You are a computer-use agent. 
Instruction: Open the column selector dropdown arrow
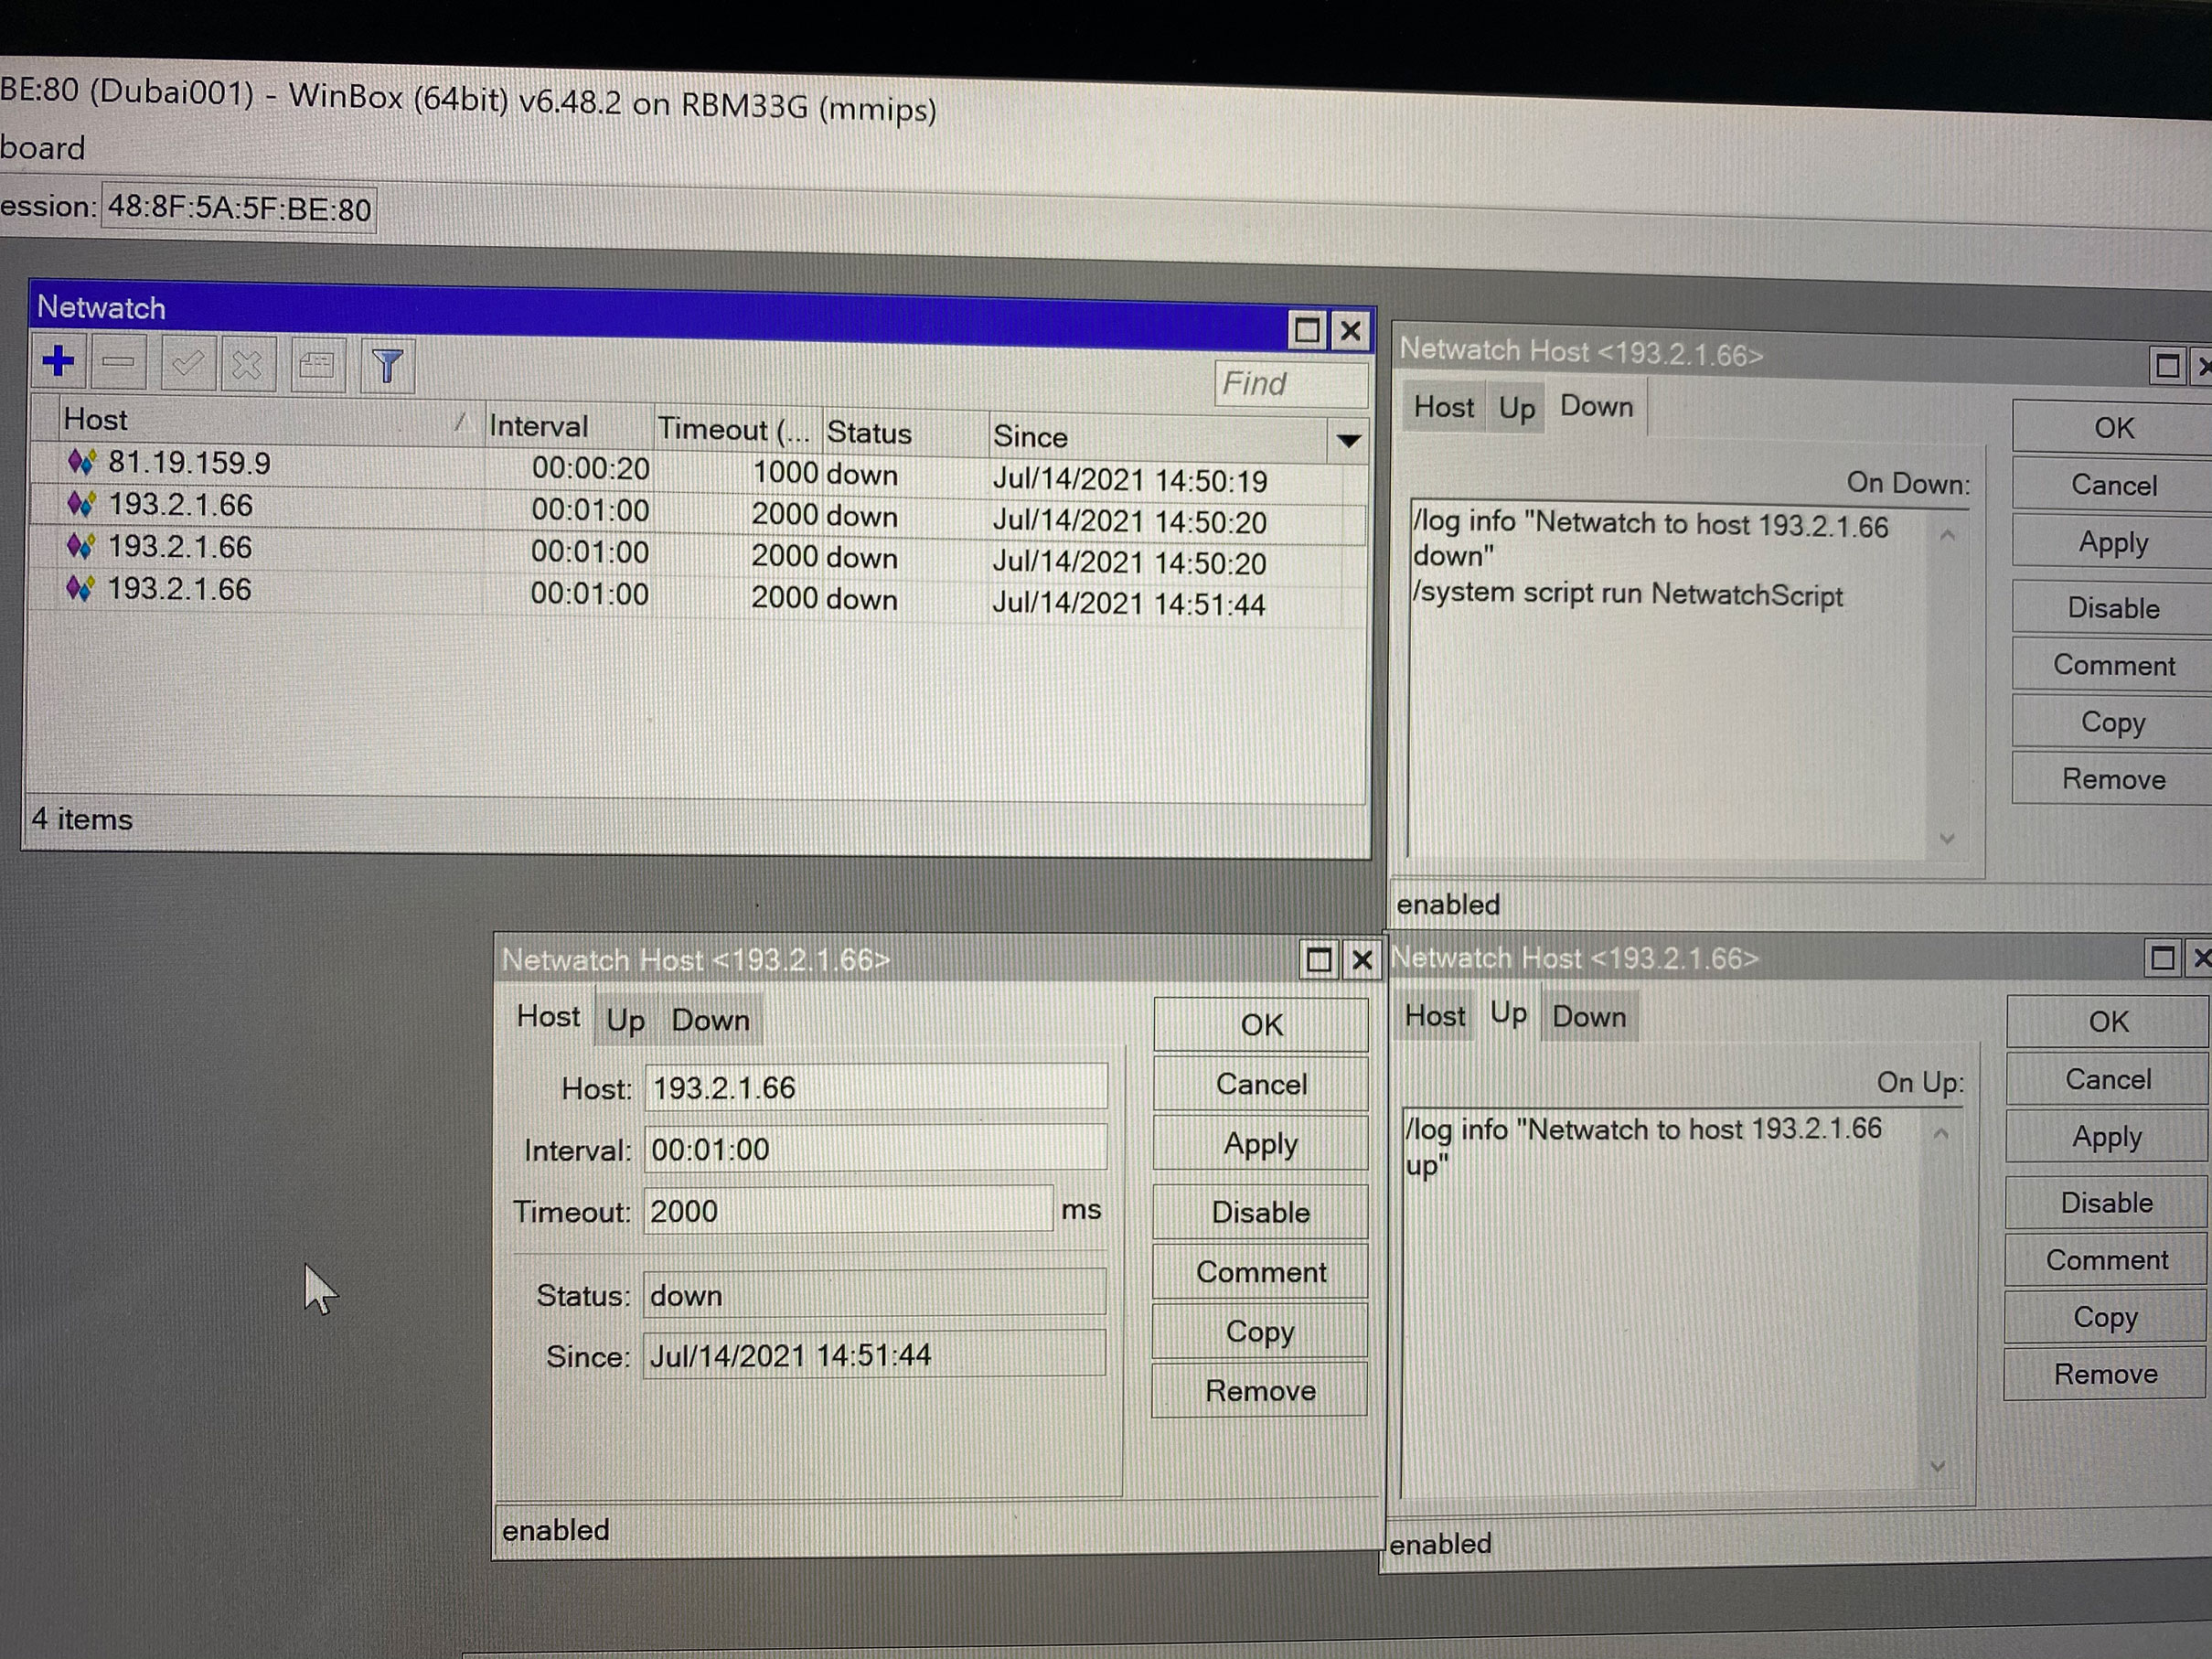coord(1348,441)
